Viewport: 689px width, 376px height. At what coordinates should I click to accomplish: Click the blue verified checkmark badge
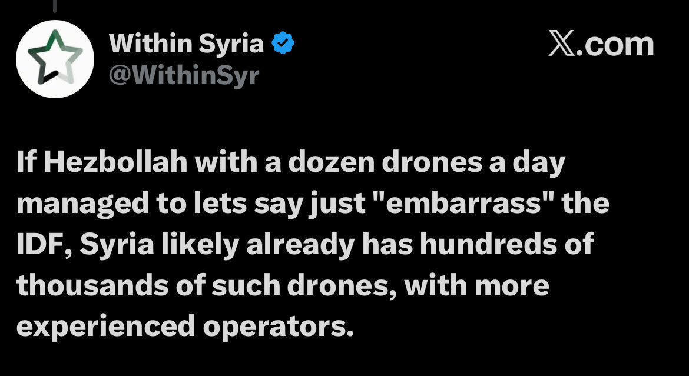click(x=283, y=43)
